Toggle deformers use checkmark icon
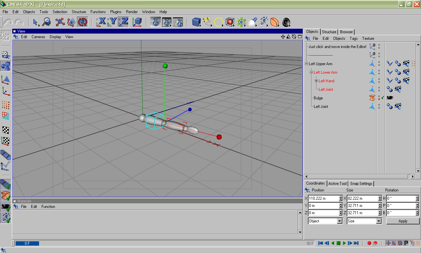This screenshot has height=253, width=421. point(6,196)
